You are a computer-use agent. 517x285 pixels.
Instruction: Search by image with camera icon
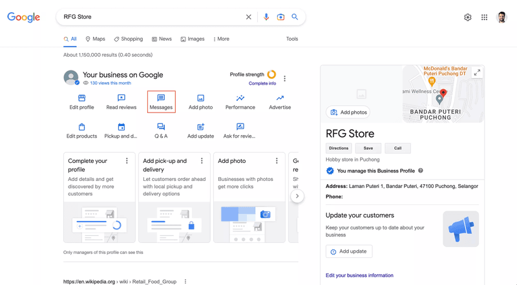click(x=280, y=17)
